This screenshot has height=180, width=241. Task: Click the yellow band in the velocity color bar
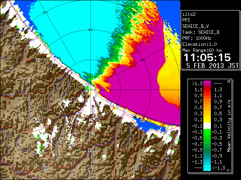click(207, 120)
